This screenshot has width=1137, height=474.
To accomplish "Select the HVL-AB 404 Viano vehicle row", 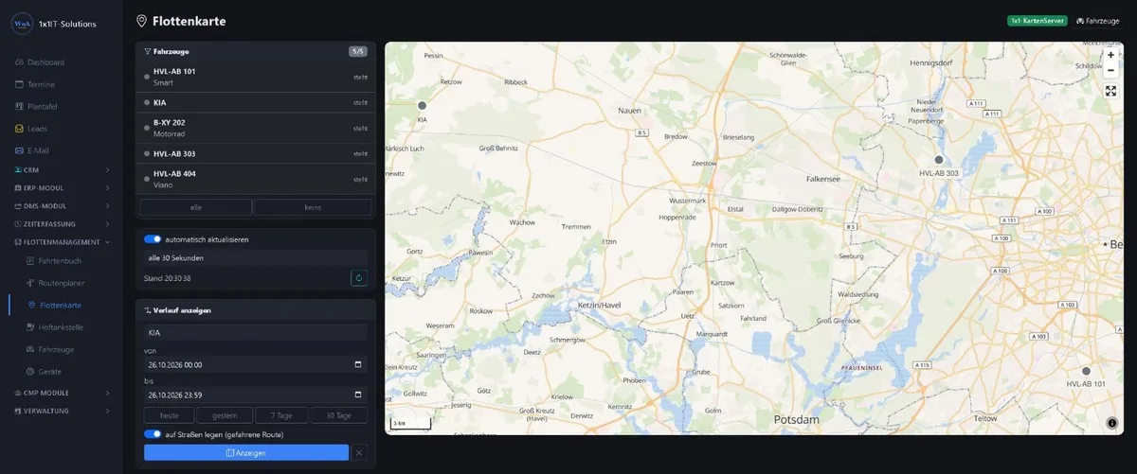I will tap(256, 179).
